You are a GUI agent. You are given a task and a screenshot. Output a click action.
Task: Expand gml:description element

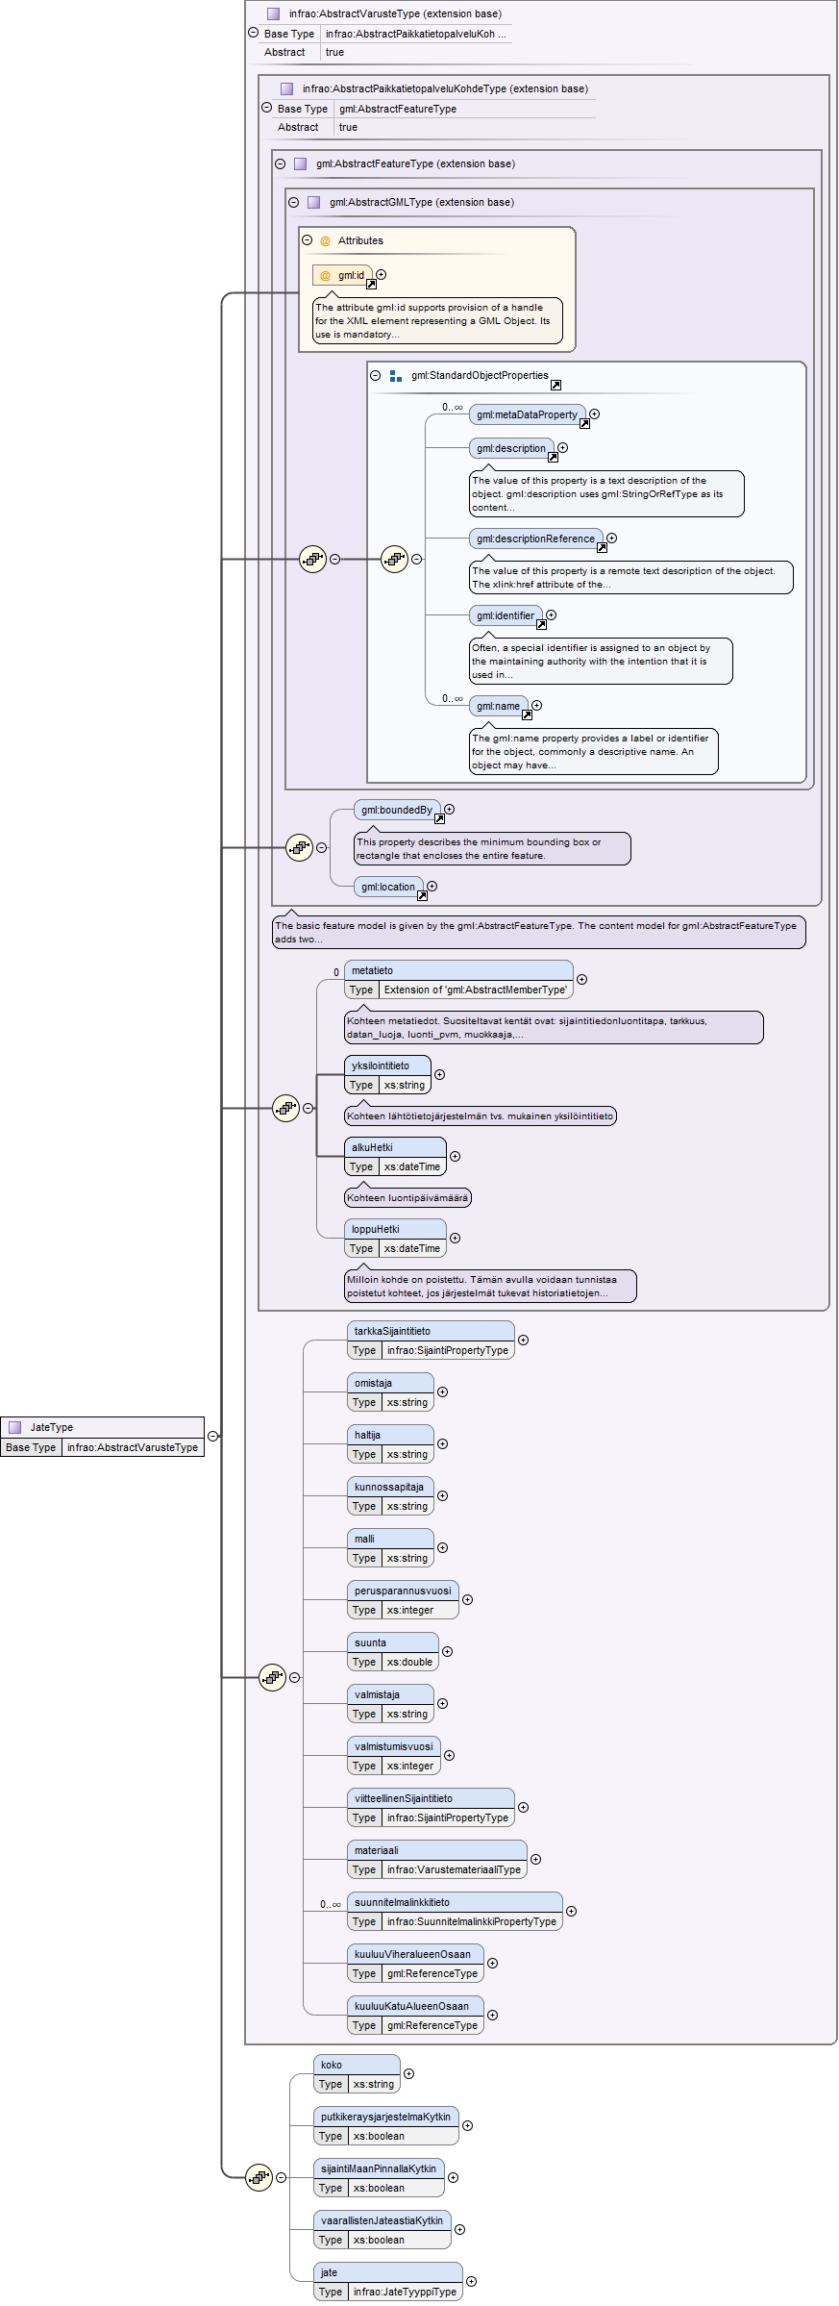pyautogui.click(x=562, y=448)
